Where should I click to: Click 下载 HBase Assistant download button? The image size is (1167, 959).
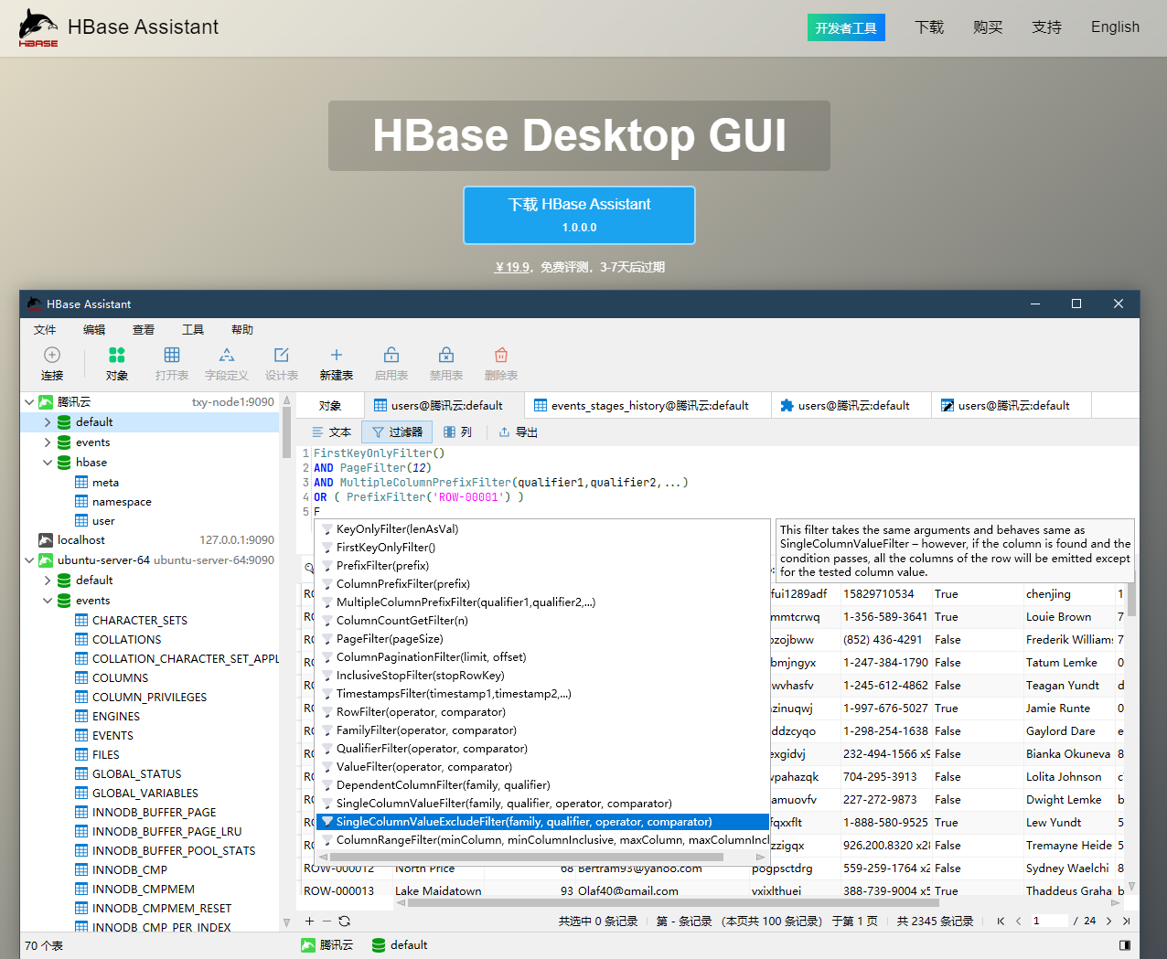pyautogui.click(x=580, y=216)
